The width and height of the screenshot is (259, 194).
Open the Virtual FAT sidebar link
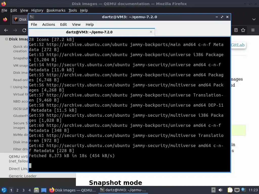20,94
